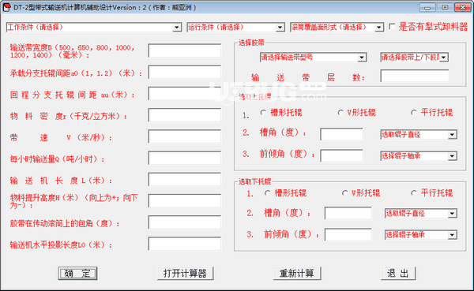Click the 输送机长度L input field
474x291 pixels.
185,179
